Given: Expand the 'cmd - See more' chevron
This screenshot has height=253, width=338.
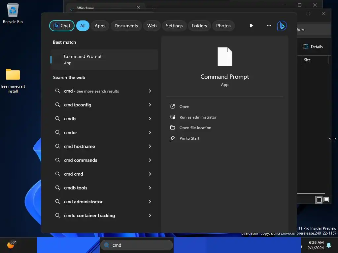Looking at the screenshot, I should click(x=150, y=91).
